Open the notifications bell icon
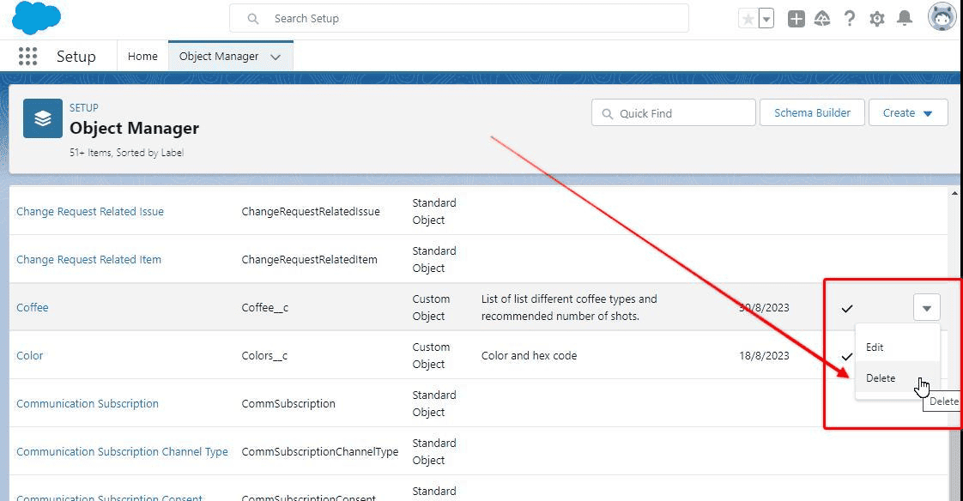Viewport: 963px width, 501px height. [x=904, y=19]
